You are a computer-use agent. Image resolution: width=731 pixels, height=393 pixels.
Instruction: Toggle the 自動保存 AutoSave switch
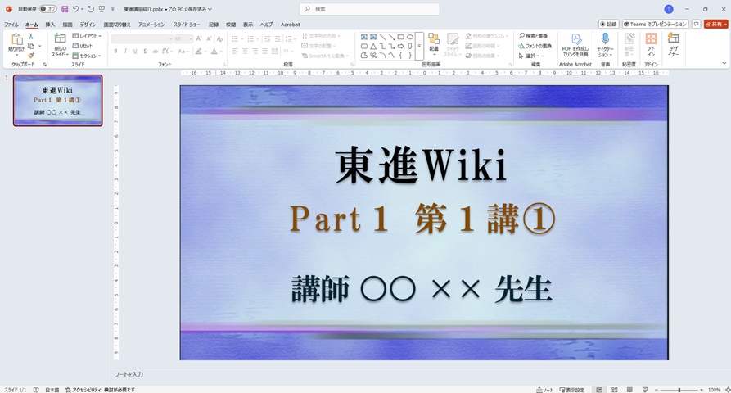(x=48, y=9)
